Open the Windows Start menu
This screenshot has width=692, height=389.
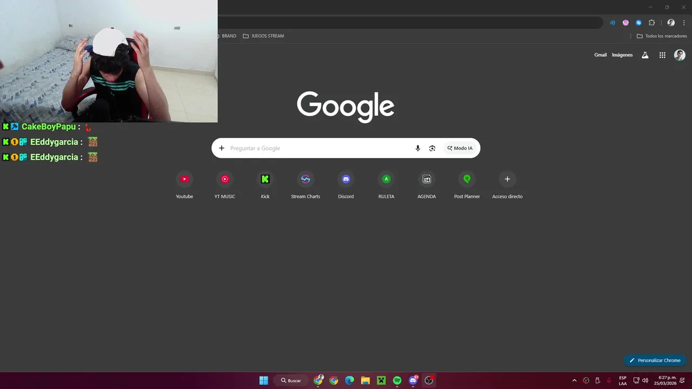click(263, 380)
